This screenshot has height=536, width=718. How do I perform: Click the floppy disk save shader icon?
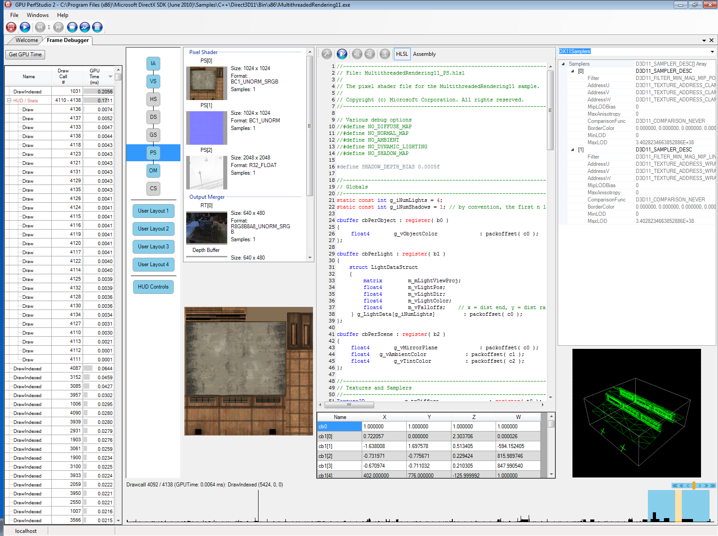point(385,54)
